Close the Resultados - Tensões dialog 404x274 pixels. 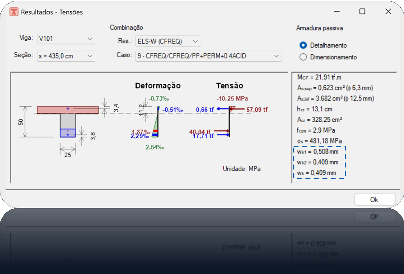388,12
